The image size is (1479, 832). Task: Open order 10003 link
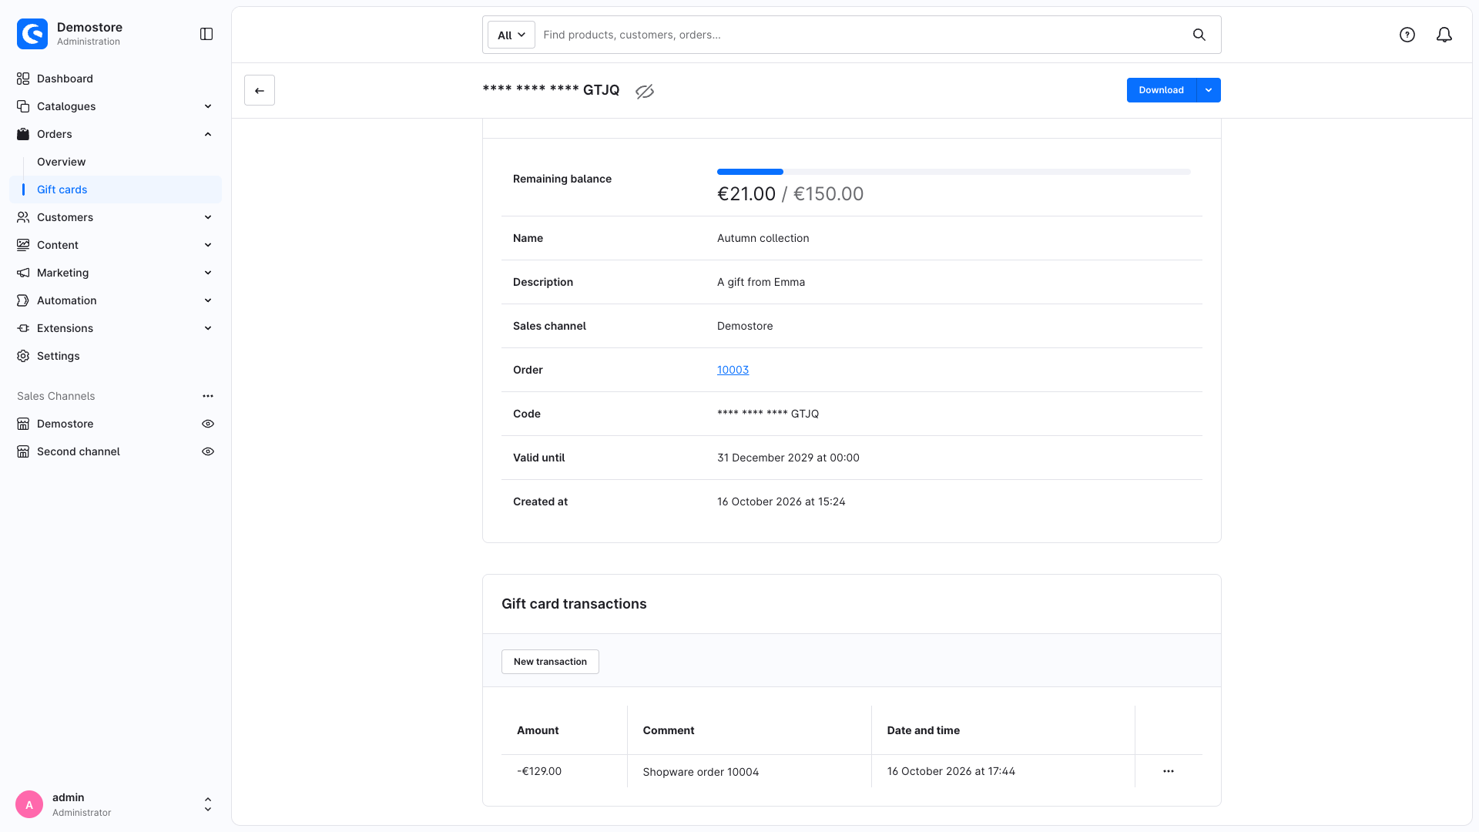point(733,370)
